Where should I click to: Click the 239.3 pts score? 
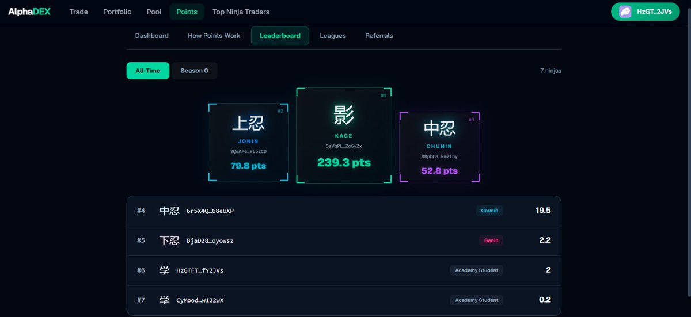pyautogui.click(x=344, y=163)
